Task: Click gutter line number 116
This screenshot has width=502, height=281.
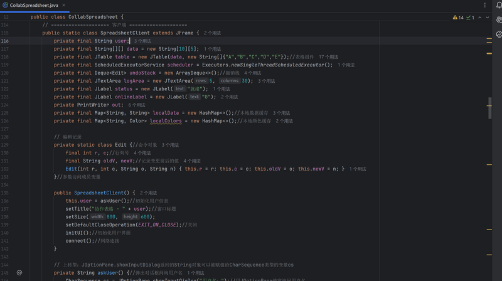Action: pyautogui.click(x=5, y=41)
